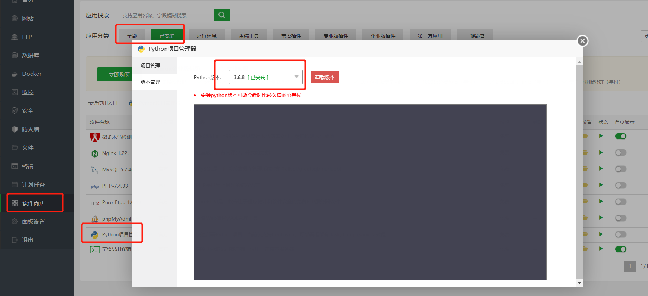Switch to 系统工具 category
Screen dimensions: 648x296
coord(249,35)
